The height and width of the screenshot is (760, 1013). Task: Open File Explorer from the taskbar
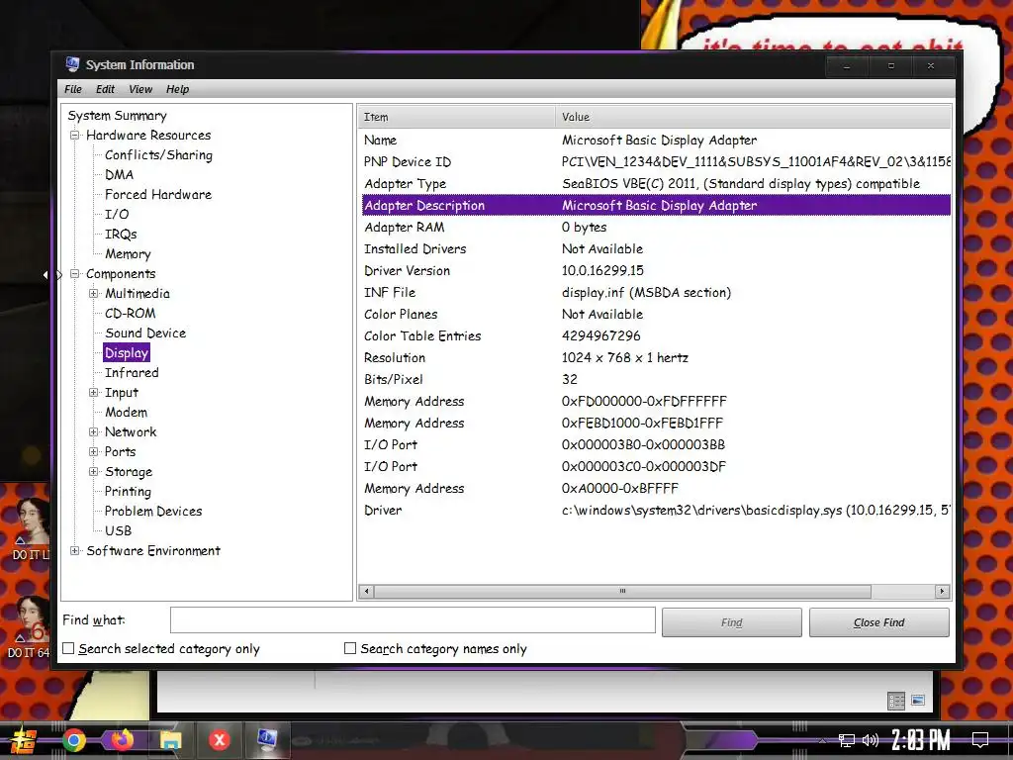[x=170, y=740]
